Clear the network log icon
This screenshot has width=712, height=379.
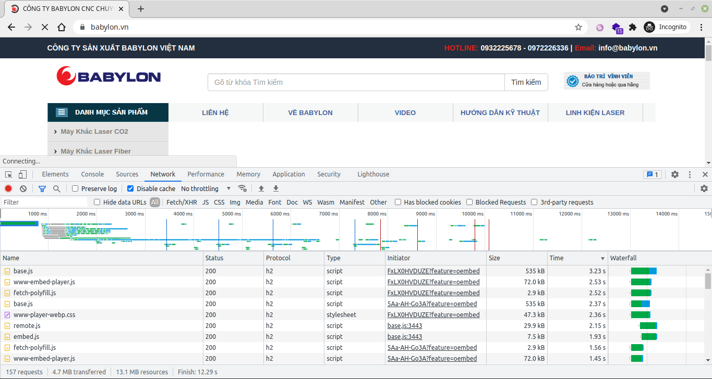tap(23, 188)
